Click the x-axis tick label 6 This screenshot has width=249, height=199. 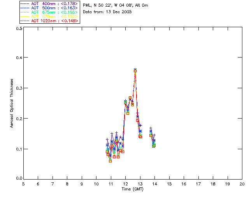click(x=38, y=184)
